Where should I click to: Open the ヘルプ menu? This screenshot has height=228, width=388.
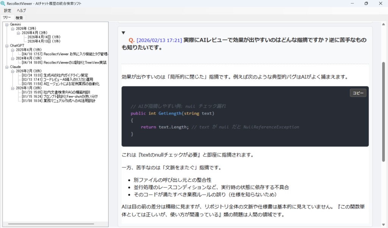21,11
